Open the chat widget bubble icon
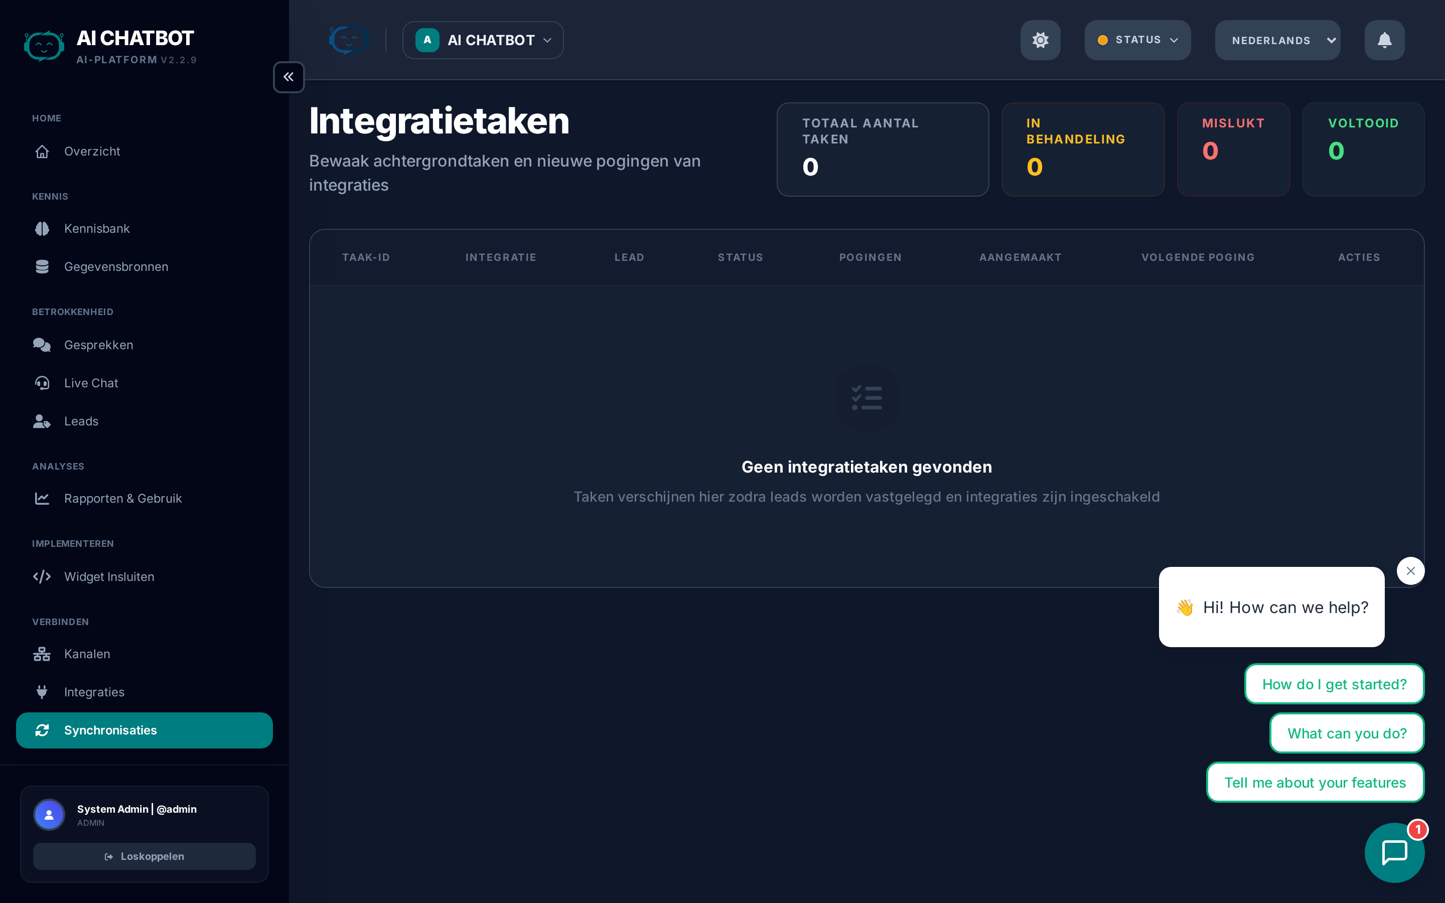Viewport: 1445px width, 903px height. 1394,852
